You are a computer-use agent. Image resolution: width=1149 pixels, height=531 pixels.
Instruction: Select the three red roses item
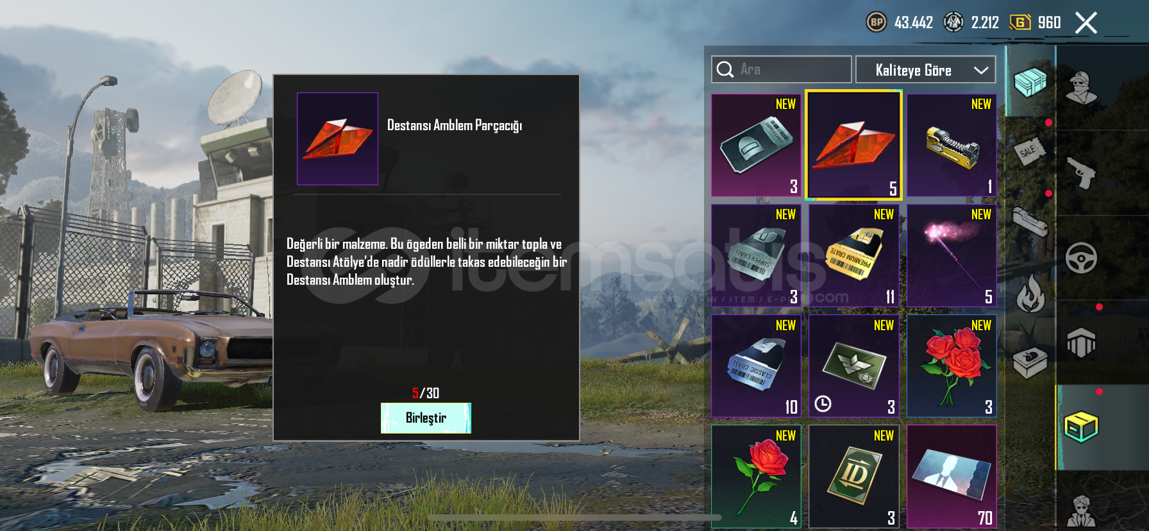coord(952,366)
